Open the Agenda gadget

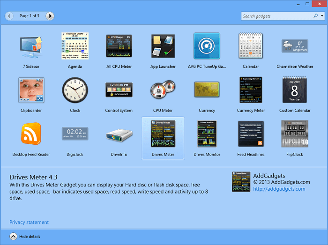(x=75, y=46)
